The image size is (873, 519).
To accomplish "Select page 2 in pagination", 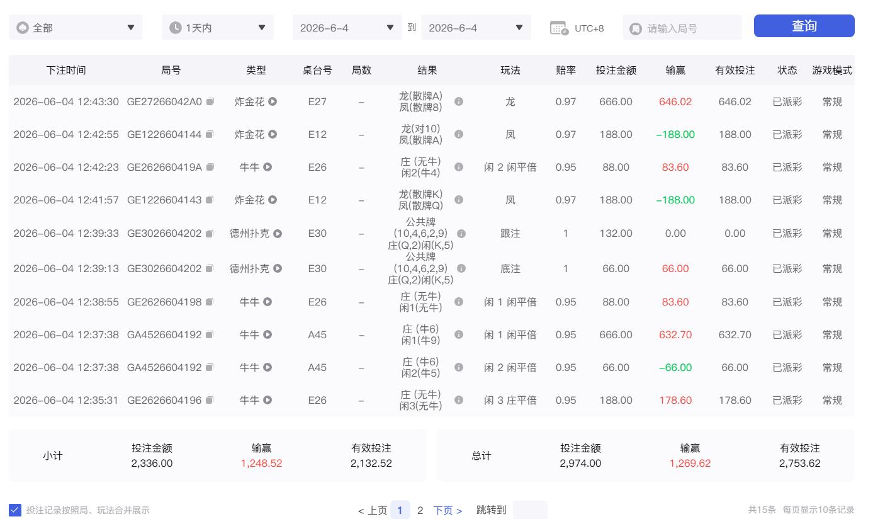I will 420,510.
